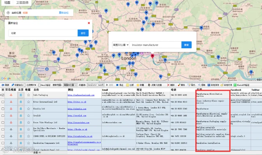
Task: Click the blue 定位 locate button
Action: [x=83, y=33]
